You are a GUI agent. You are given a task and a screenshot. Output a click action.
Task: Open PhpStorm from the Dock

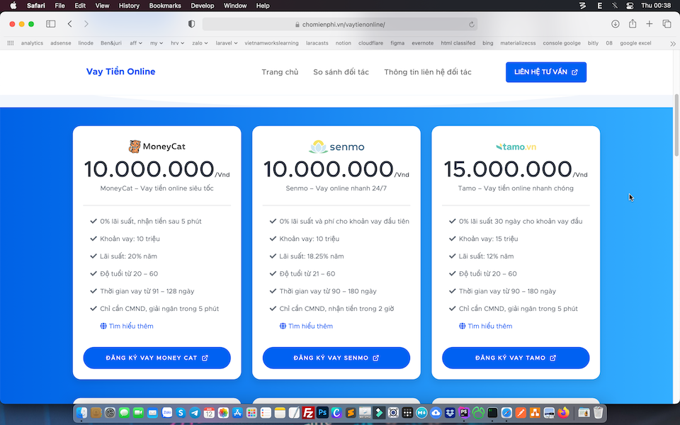pyautogui.click(x=464, y=412)
